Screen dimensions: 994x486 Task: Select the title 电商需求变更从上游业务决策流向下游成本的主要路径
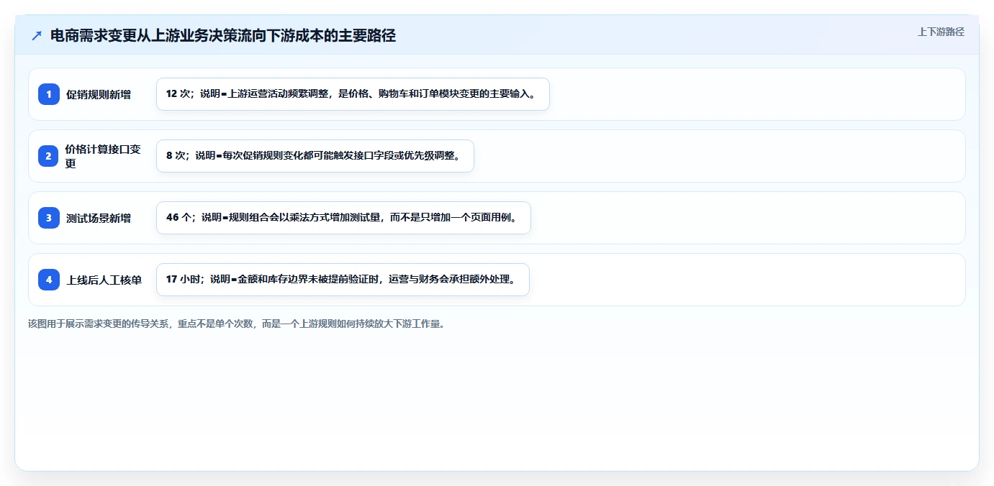(x=223, y=35)
